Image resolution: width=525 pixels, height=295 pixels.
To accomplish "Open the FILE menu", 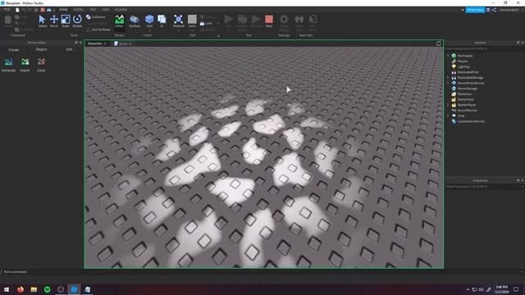I will (7, 10).
